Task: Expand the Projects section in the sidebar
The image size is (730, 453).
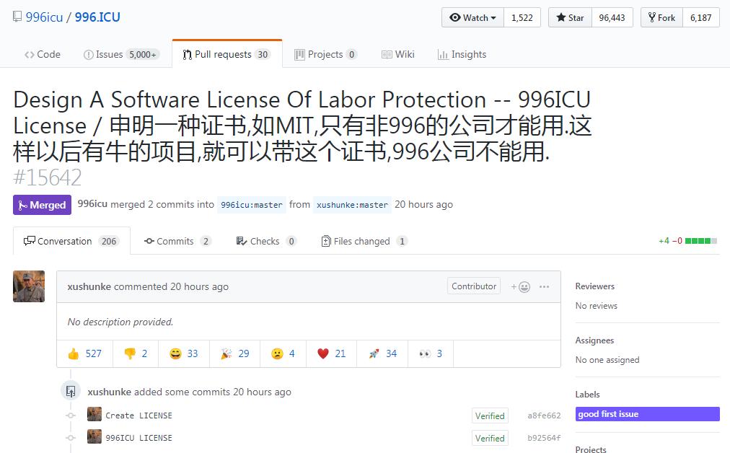Action: click(590, 449)
